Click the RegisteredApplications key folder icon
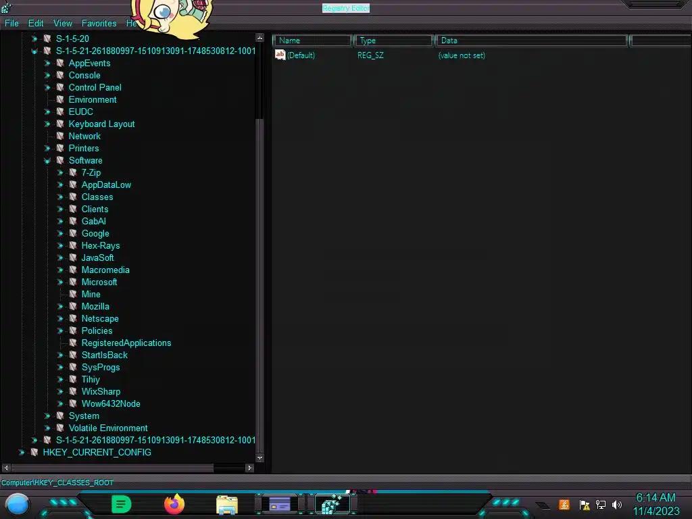The height and width of the screenshot is (519, 692). (x=73, y=343)
